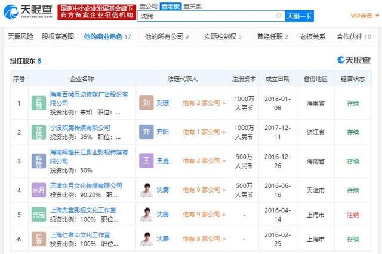Viewport: 382px width, 254px height.
Task: Click the 成立日期 column header
Action: pos(278,79)
